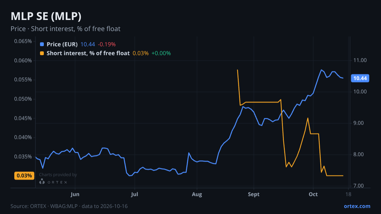Click the +0.00% short interest change
This screenshot has height=214, width=381.
[x=161, y=53]
